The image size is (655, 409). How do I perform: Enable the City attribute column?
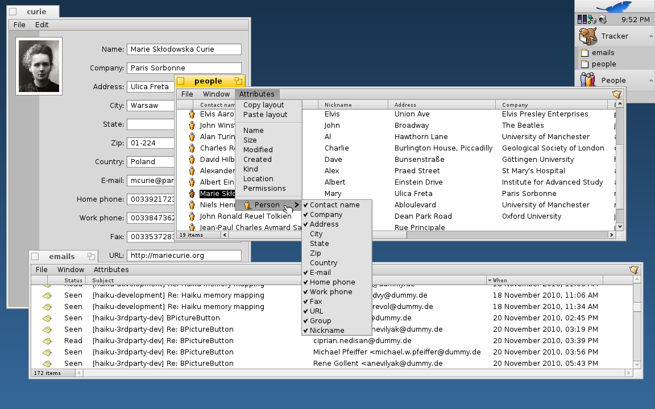pos(316,234)
